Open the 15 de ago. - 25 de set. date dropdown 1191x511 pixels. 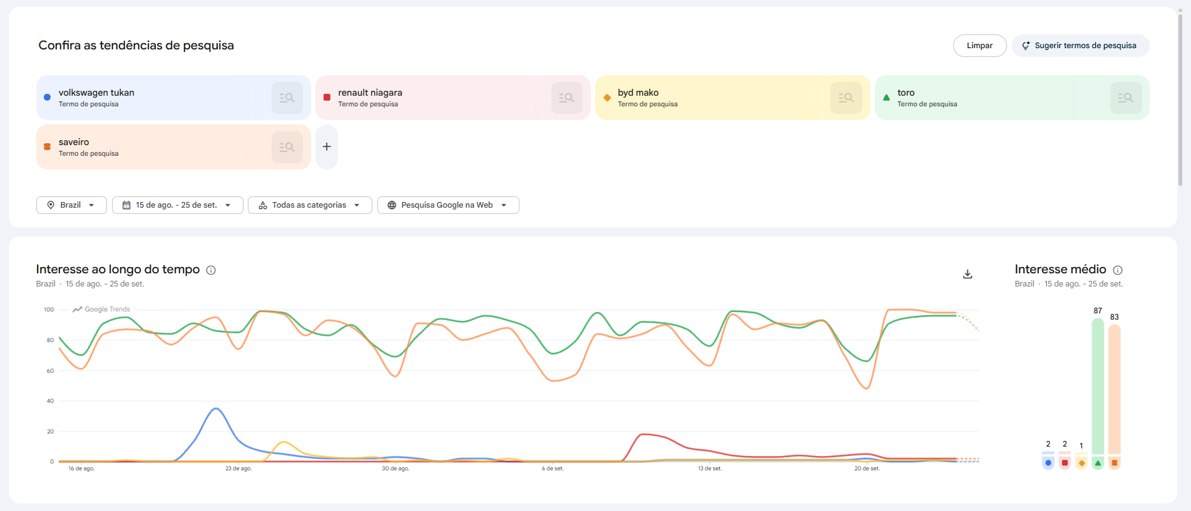coord(178,205)
